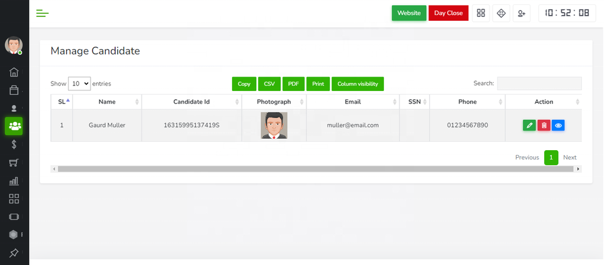Open the bar chart reports sidebar icon
Screen dimensions: 604x265
point(14,181)
